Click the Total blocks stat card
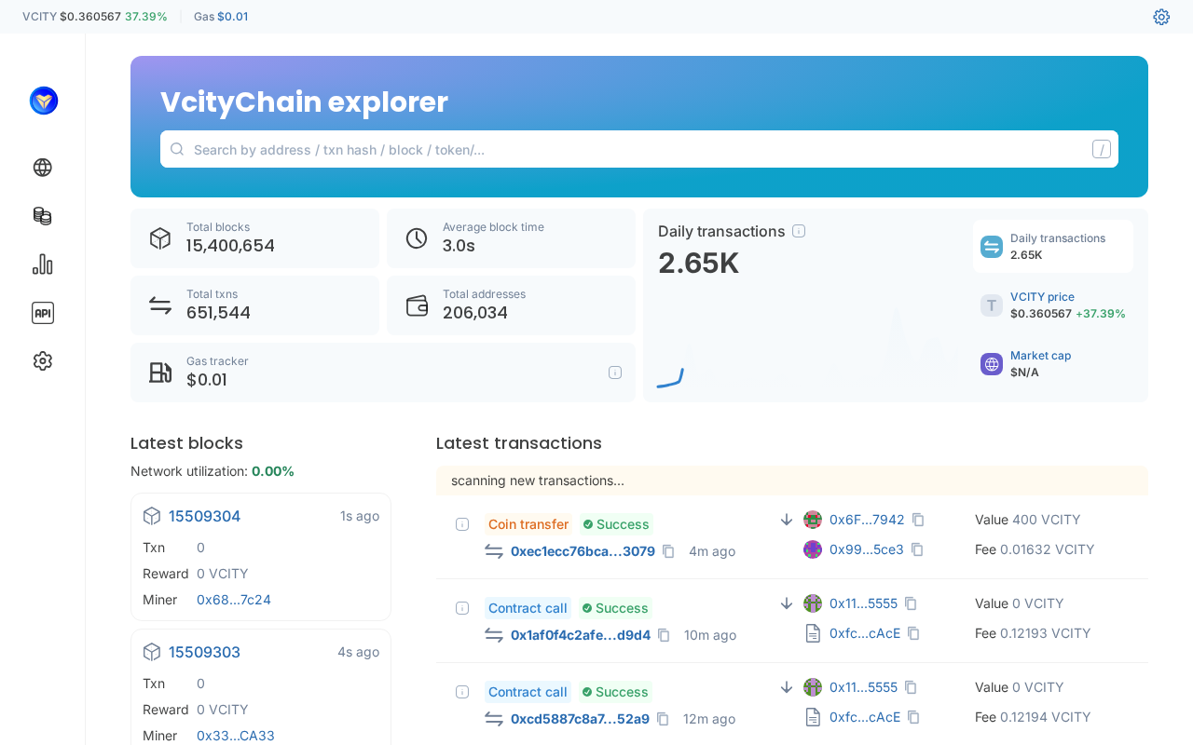 [x=254, y=238]
